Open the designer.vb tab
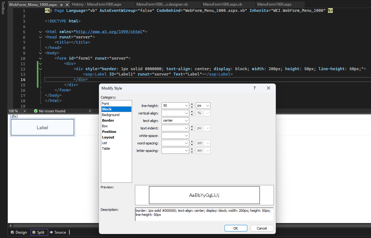The width and height of the screenshot is (371, 238). [162, 4]
